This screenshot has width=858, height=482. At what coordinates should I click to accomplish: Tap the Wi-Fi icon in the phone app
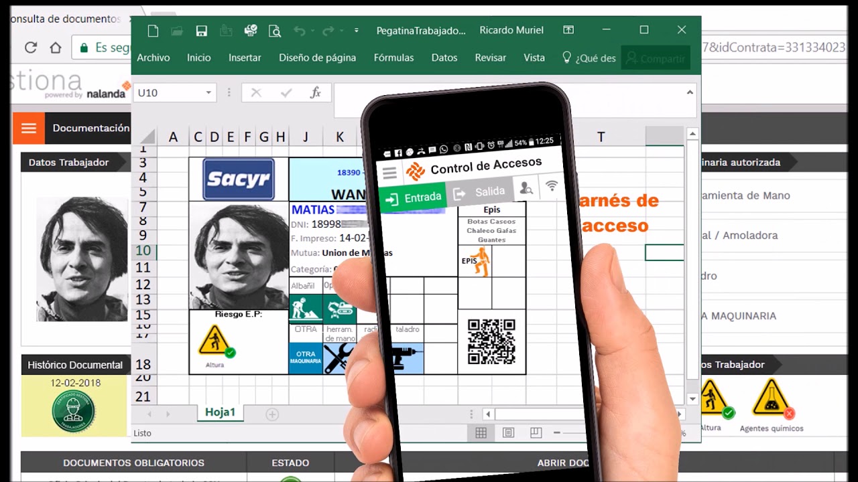(552, 186)
